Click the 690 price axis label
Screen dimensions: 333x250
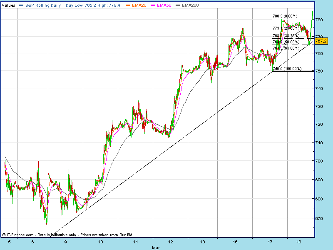click(x=319, y=180)
